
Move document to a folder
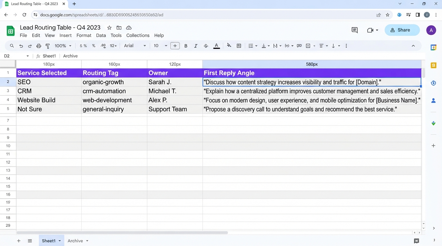click(x=119, y=28)
